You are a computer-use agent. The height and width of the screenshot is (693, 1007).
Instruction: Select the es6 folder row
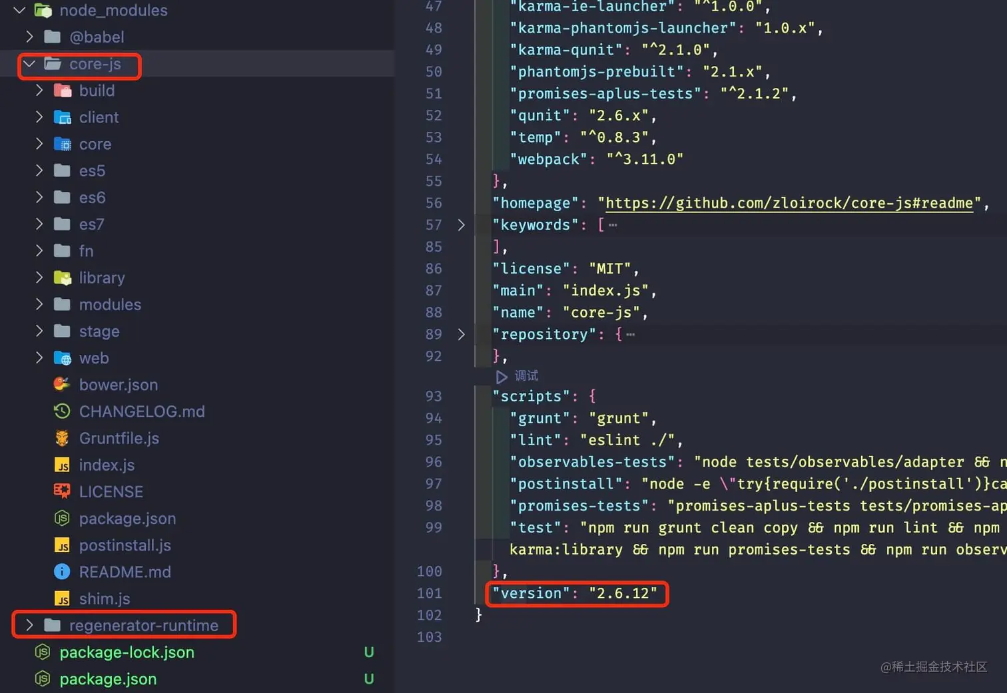(x=197, y=197)
